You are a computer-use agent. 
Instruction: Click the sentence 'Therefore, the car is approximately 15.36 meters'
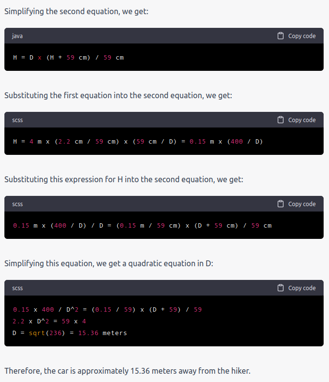[x=127, y=371]
